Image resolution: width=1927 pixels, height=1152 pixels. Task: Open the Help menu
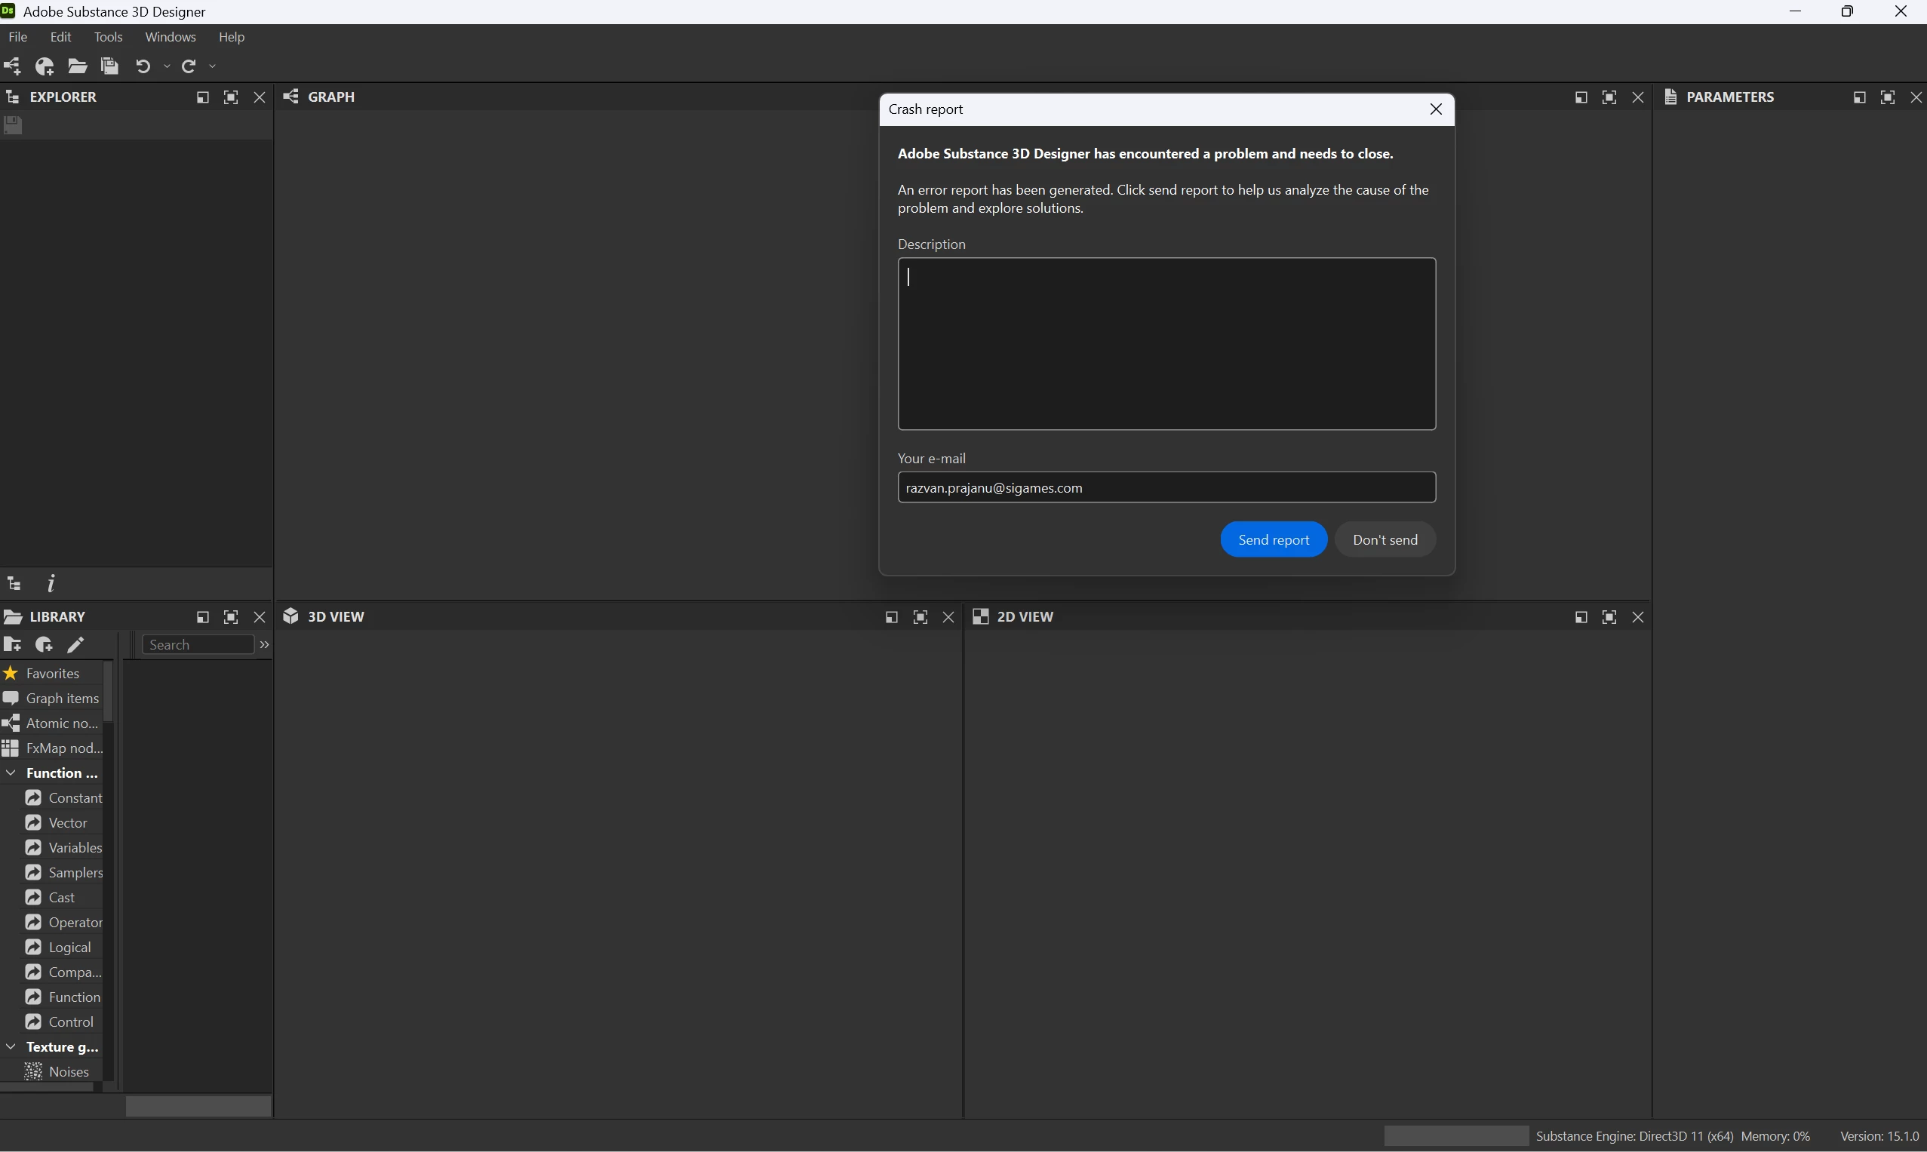point(232,37)
